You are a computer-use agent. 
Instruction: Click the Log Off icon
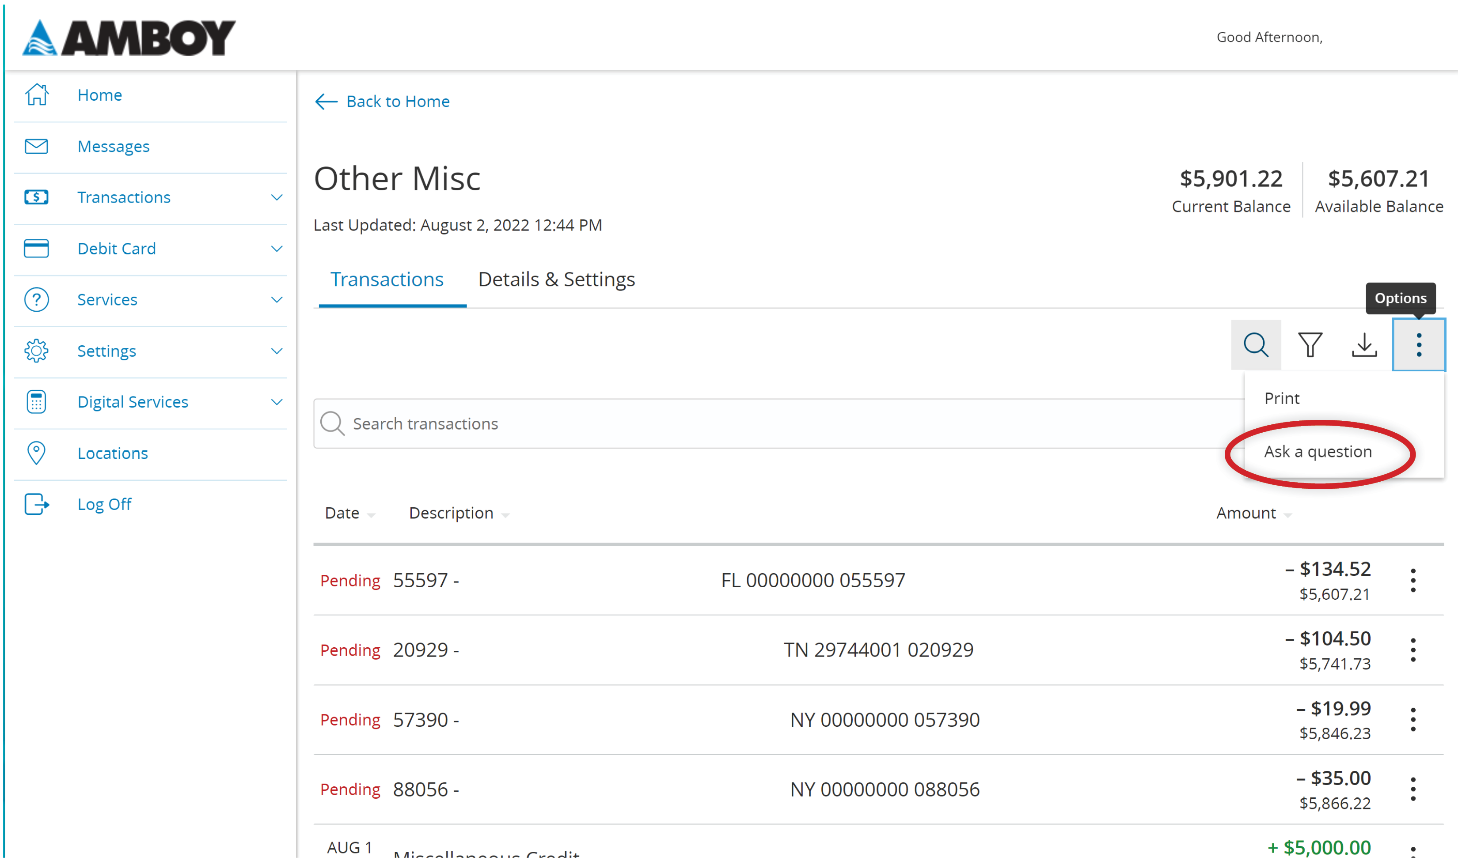click(36, 504)
